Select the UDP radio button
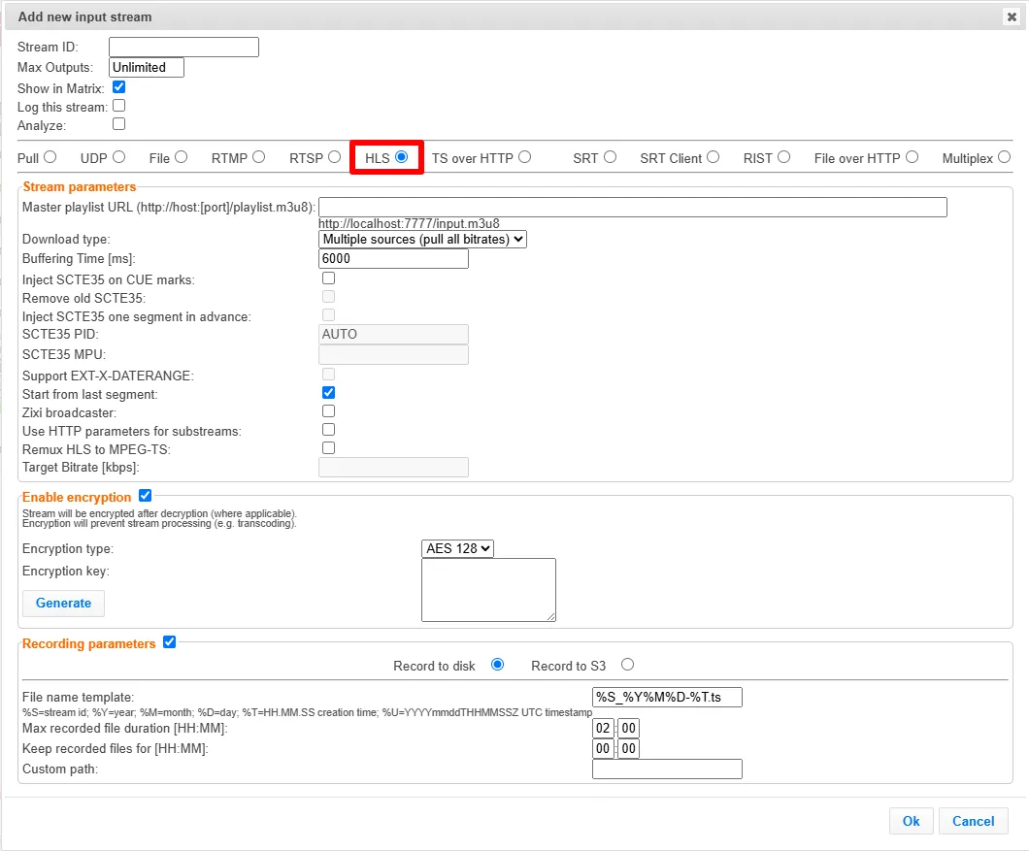 point(118,157)
